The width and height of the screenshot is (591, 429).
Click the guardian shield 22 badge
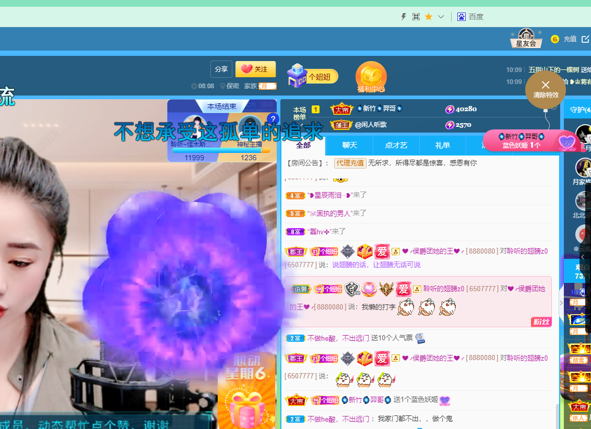click(352, 289)
